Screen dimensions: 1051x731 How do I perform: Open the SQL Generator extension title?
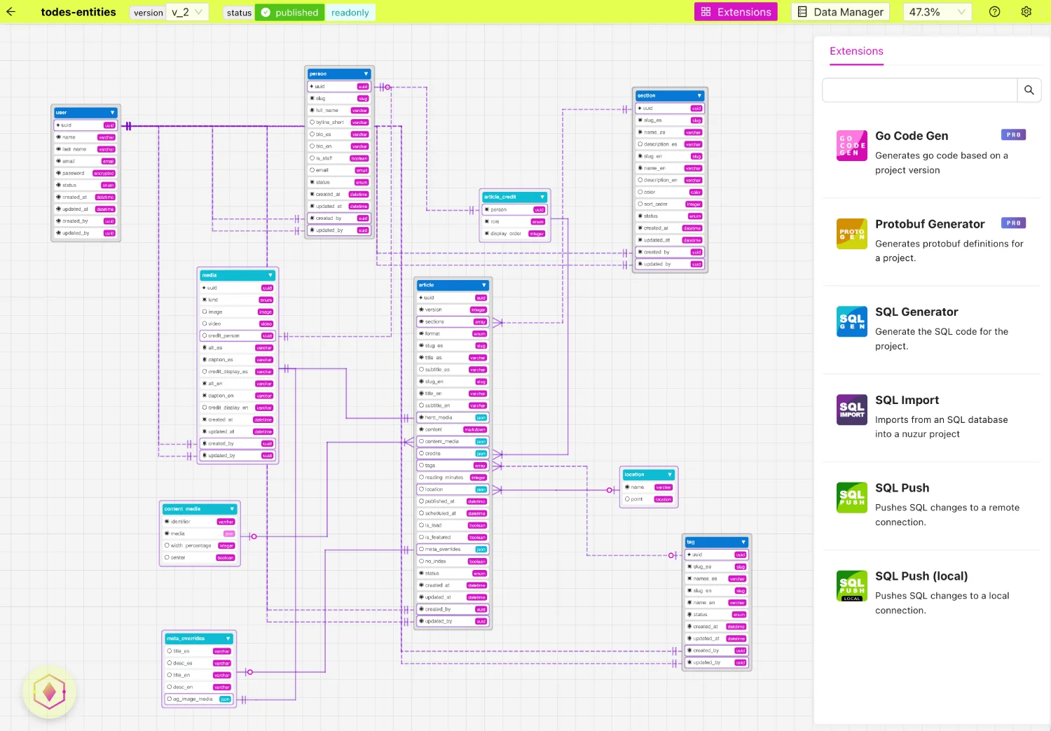(x=916, y=312)
